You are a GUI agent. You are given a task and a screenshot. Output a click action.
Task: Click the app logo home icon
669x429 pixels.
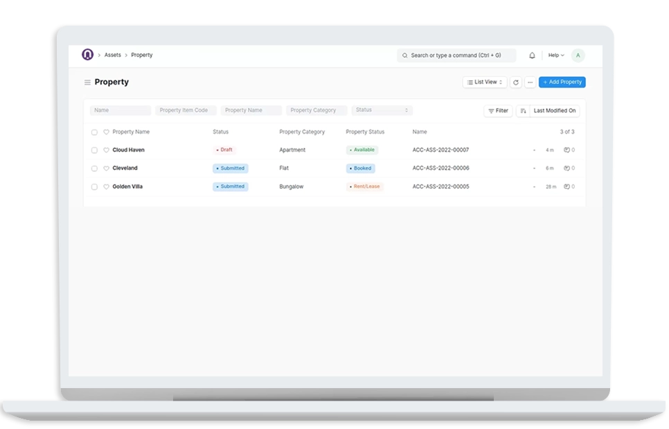click(x=87, y=55)
